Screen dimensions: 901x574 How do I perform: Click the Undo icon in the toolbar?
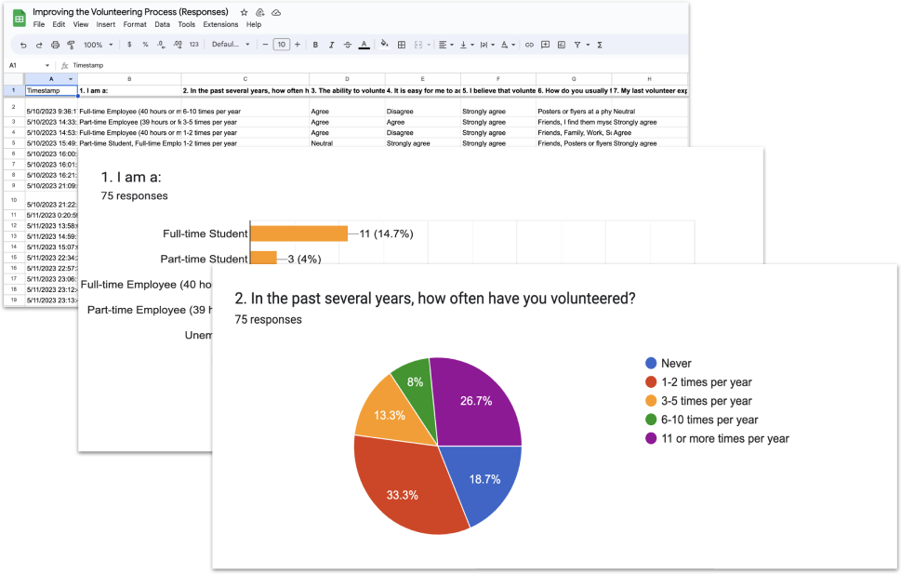[x=23, y=45]
